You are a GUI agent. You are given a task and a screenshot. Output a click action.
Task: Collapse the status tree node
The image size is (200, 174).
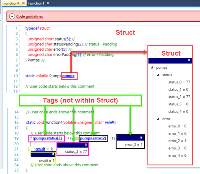pyautogui.click(x=158, y=75)
